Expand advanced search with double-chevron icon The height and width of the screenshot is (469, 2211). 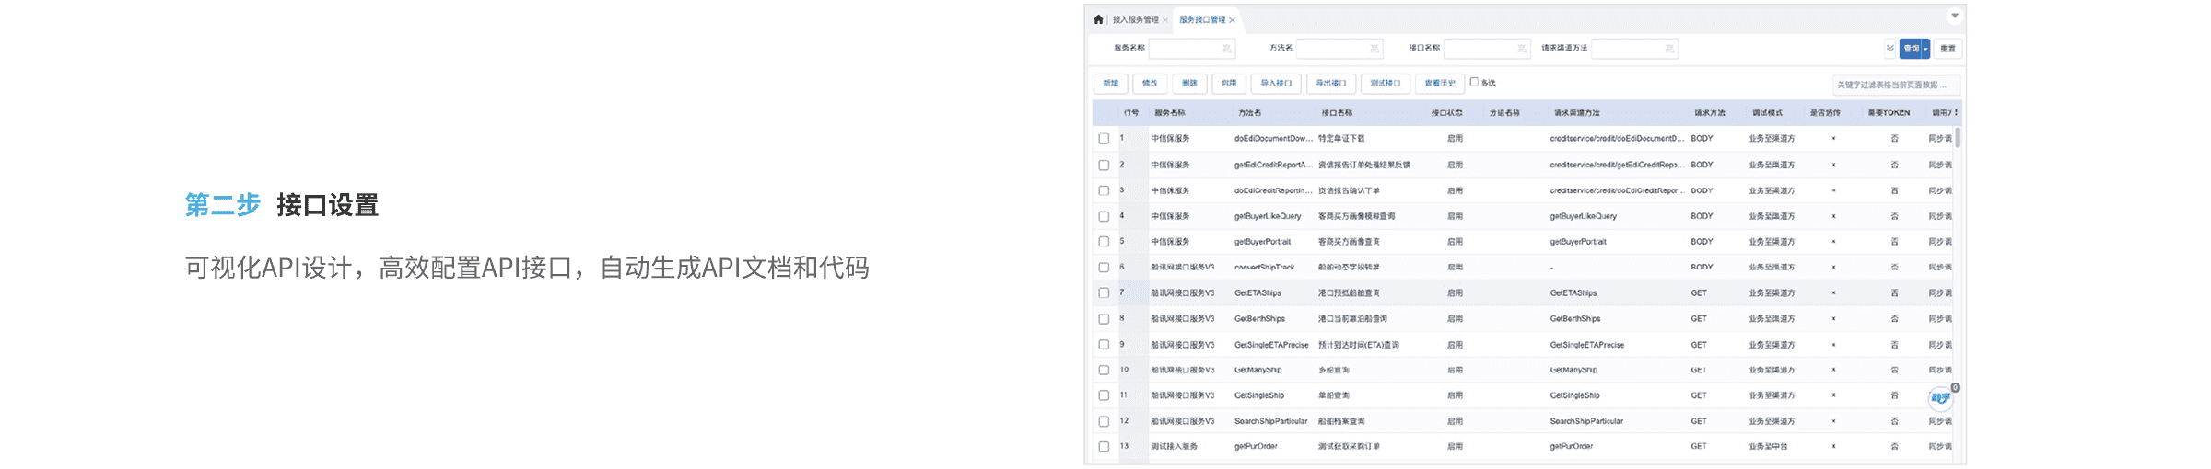(1889, 49)
